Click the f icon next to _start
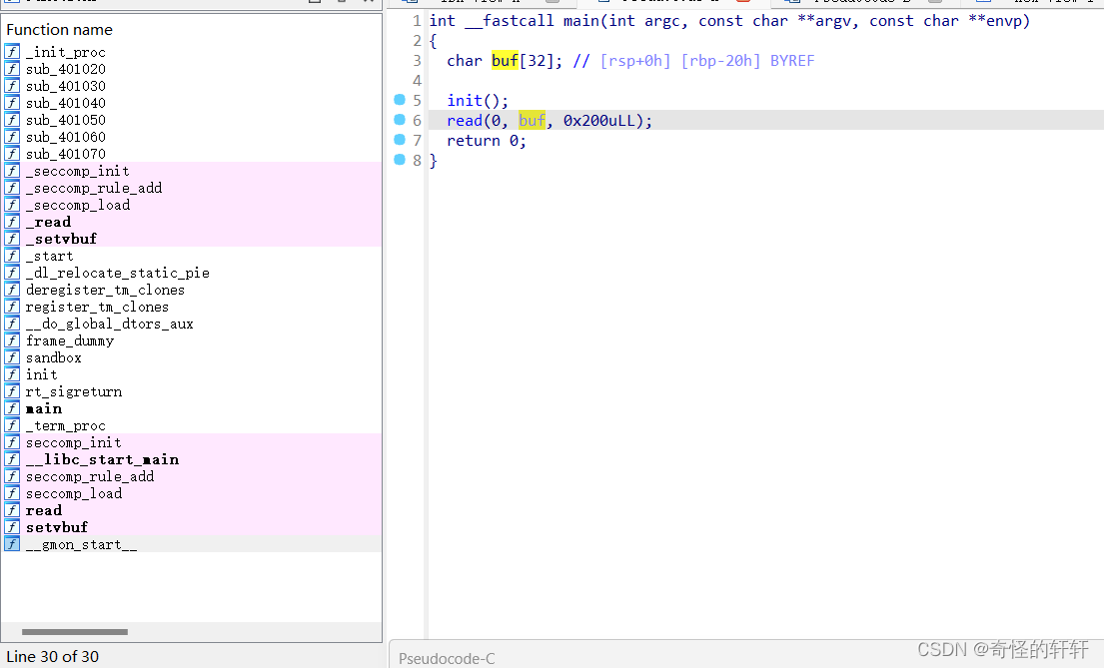Screen dimensions: 1104x668 pos(11,256)
